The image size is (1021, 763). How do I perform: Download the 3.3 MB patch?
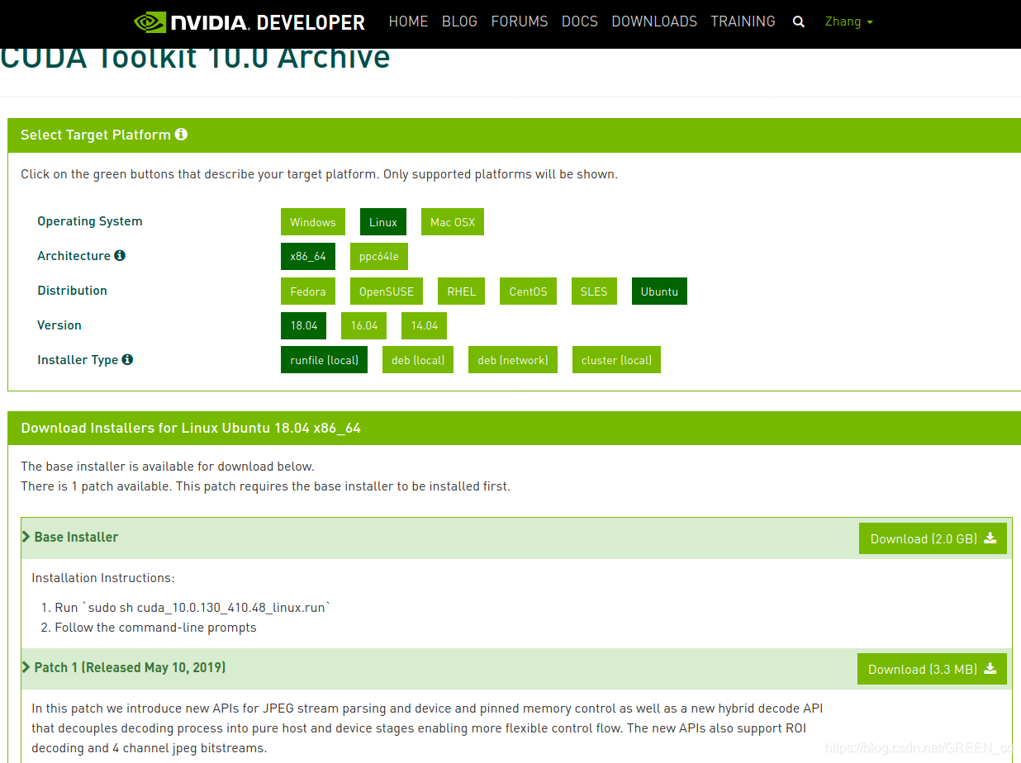point(933,669)
